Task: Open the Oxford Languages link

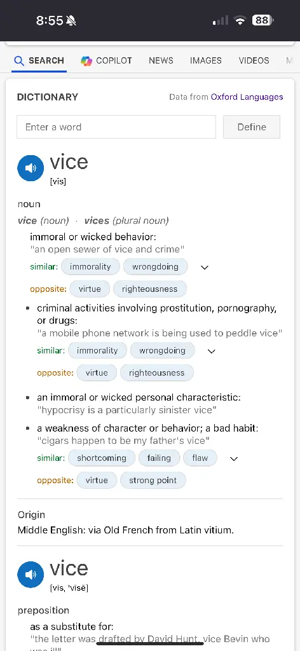Action: [247, 97]
